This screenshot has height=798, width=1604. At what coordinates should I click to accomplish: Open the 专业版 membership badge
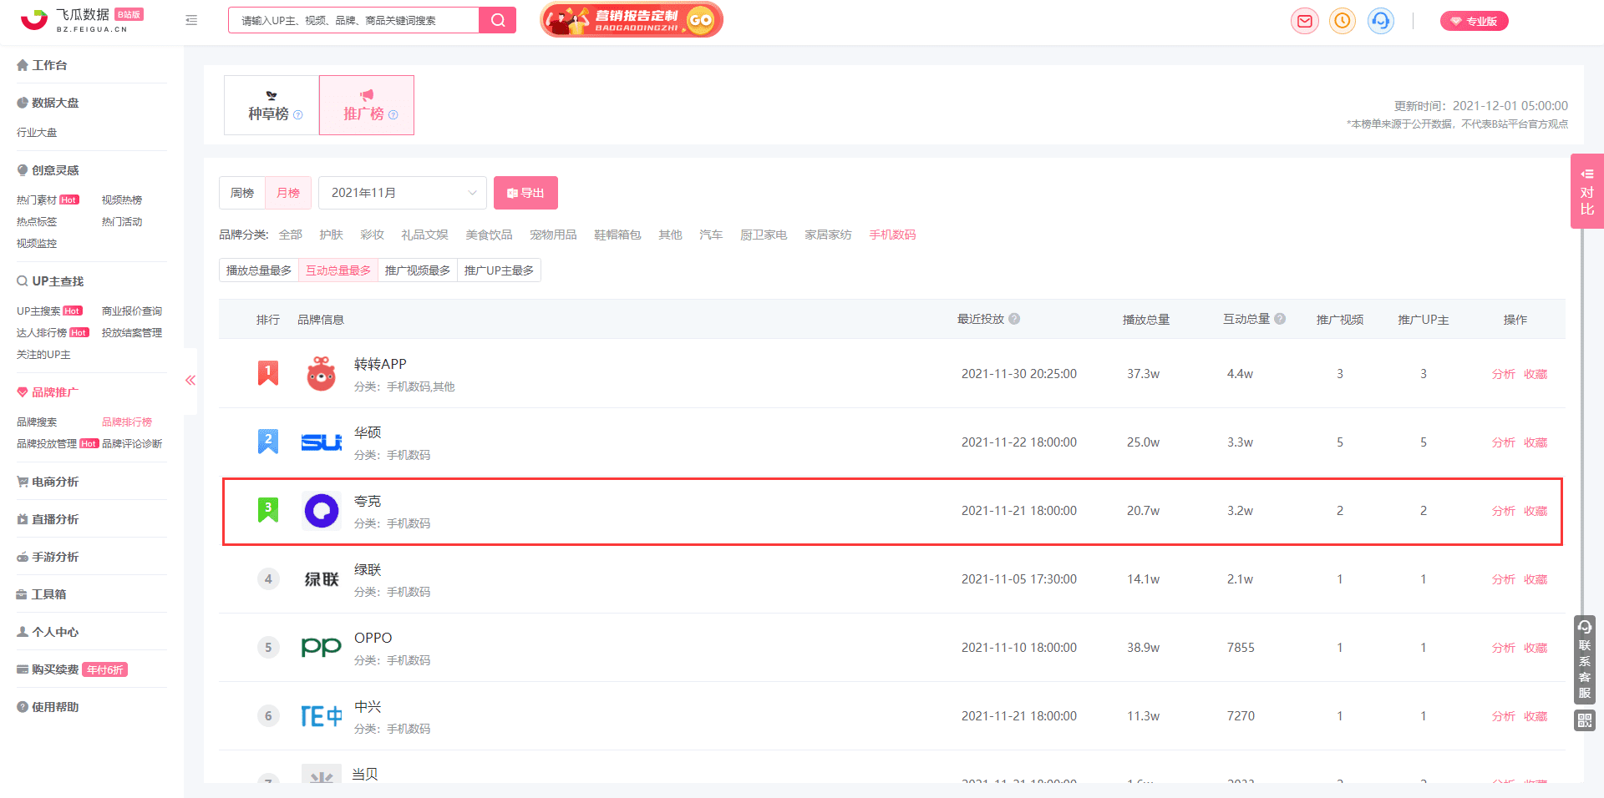(1474, 21)
